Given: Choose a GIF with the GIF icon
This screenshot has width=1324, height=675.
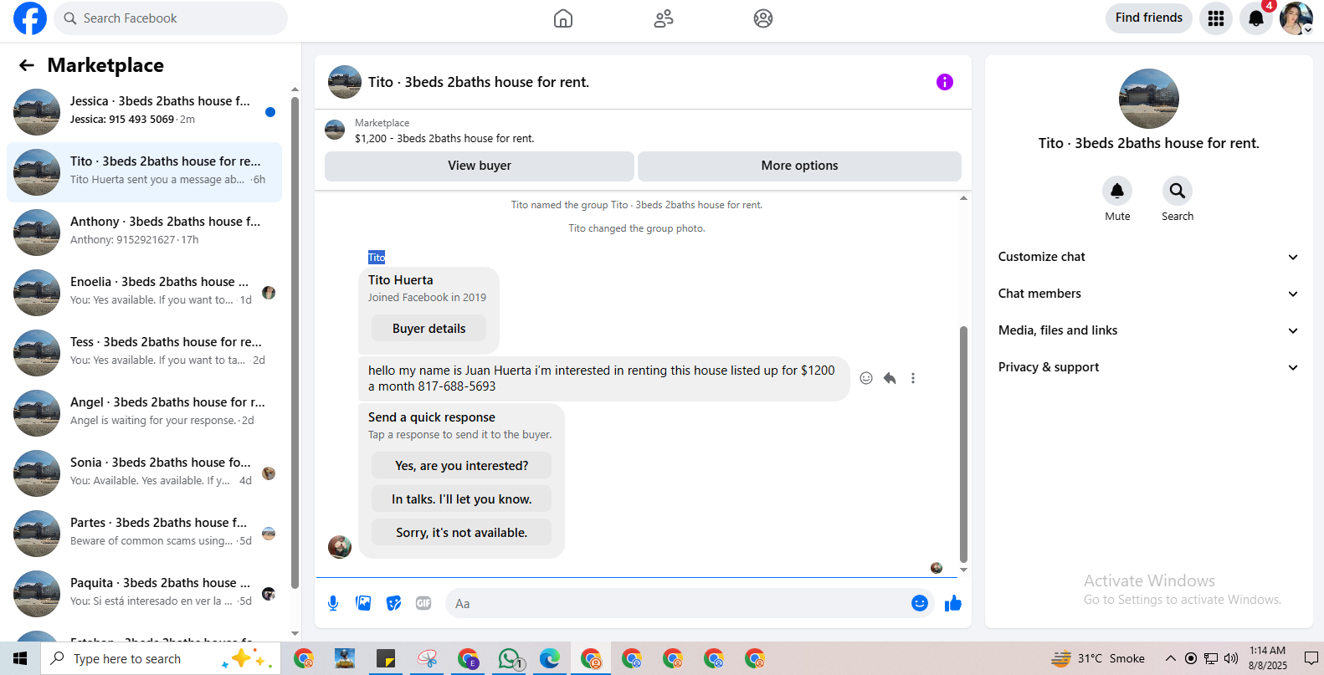Looking at the screenshot, I should pos(423,603).
